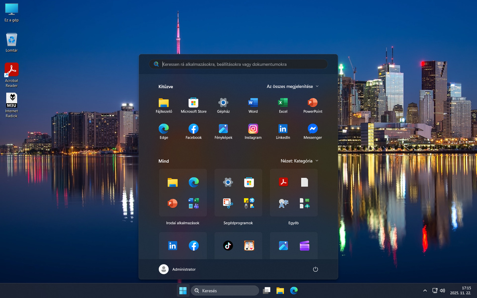Open the pinned Gépház settings app
The height and width of the screenshot is (298, 477).
223,106
